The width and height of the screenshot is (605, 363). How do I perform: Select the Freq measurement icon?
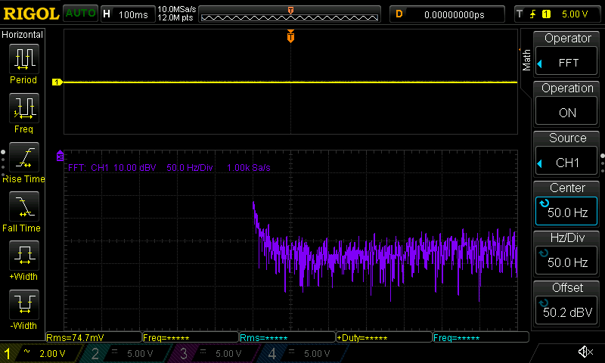23,108
